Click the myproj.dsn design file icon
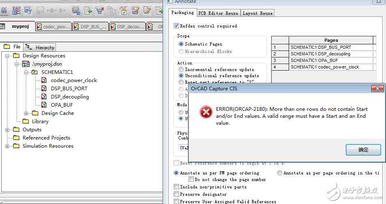386x204 pixels. click(x=26, y=64)
